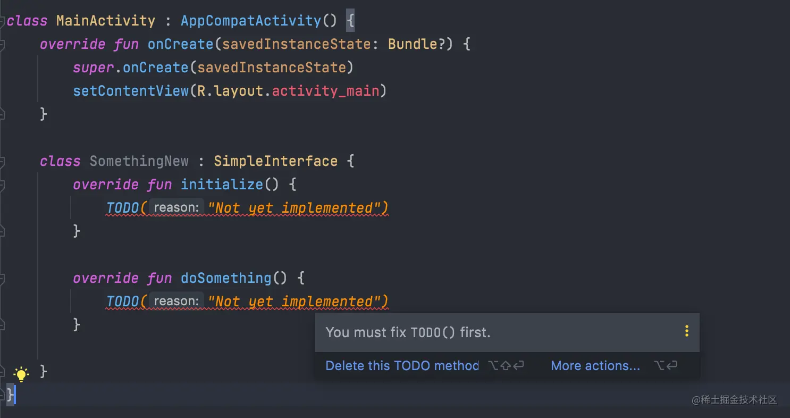790x418 pixels.
Task: Click the setContentView call
Action: click(x=131, y=91)
